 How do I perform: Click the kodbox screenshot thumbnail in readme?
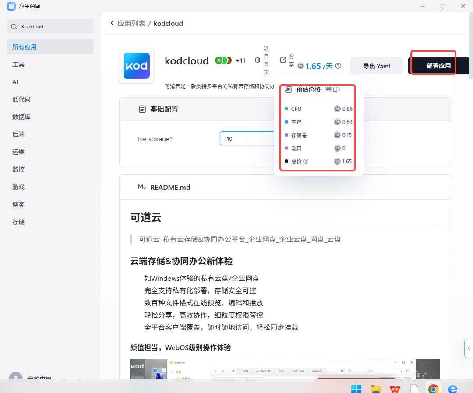coord(285,369)
